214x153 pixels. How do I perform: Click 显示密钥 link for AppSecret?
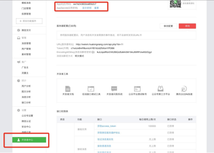[x=87, y=8]
